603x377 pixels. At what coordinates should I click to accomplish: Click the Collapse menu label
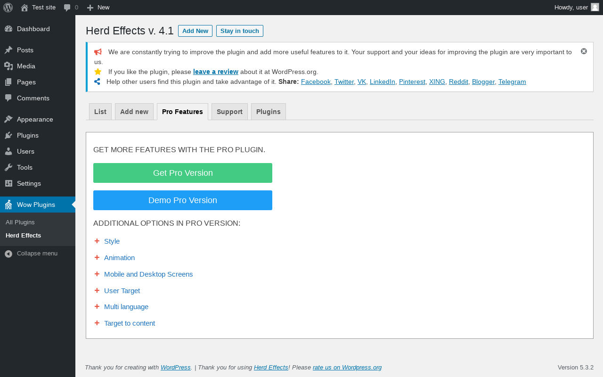coord(37,254)
